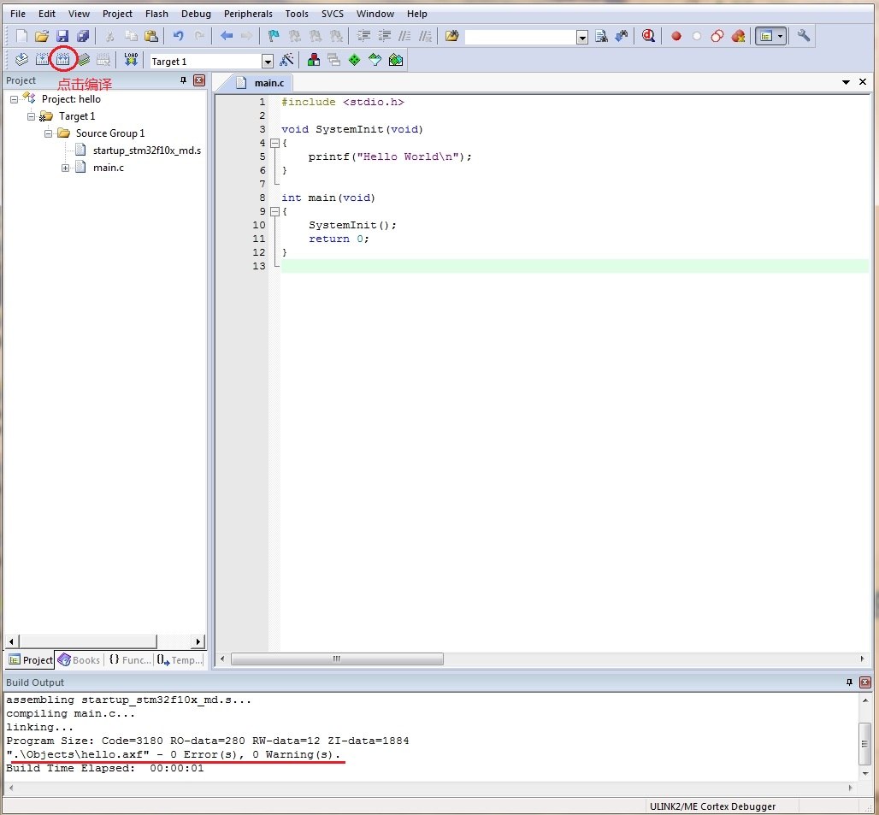Screen dimensions: 879x815
Task: Collapse the Source Group 1 folder
Action: 49,133
